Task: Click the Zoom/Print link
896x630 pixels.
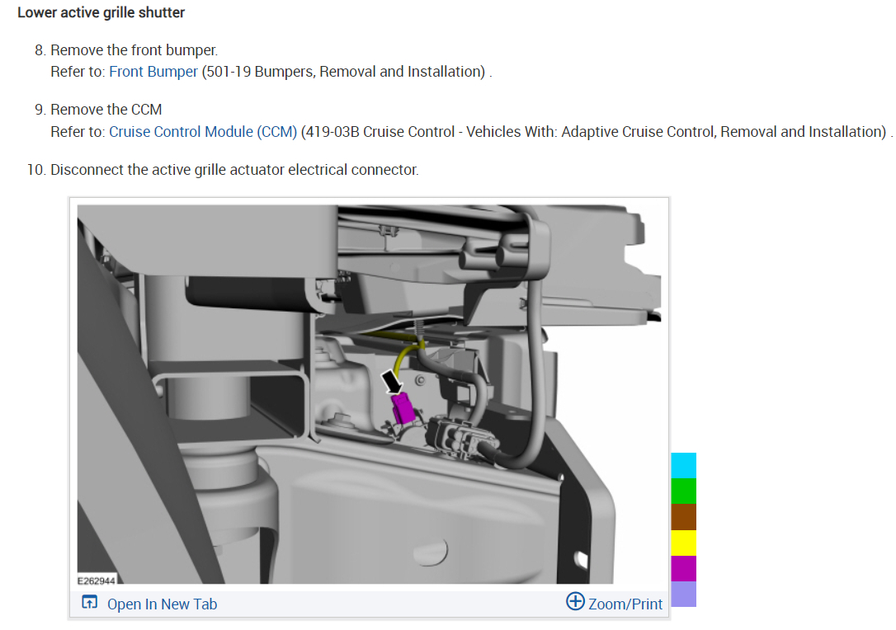Action: click(625, 604)
